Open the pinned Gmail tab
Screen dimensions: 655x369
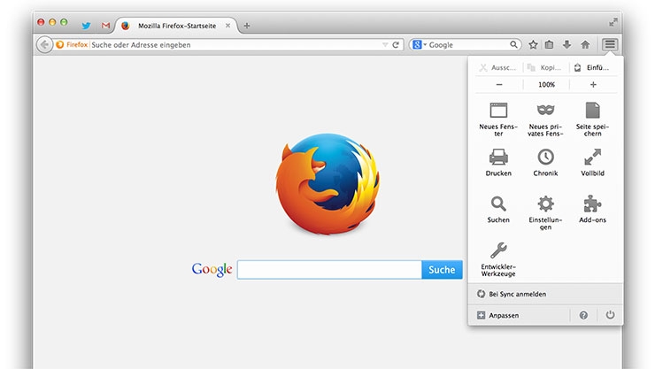pos(105,26)
